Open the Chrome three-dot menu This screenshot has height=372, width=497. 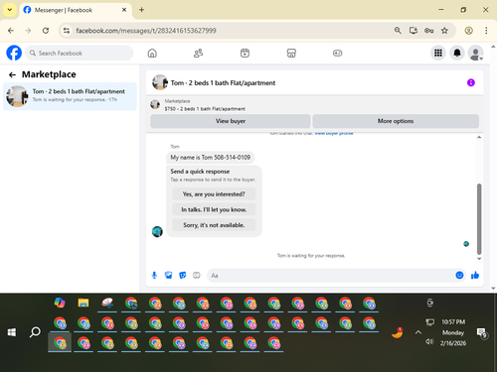coord(486,31)
